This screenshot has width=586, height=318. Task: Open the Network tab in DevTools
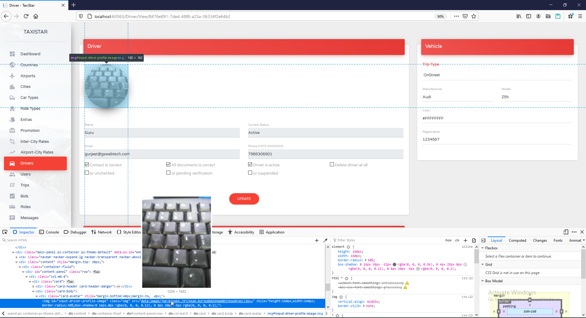(102, 232)
